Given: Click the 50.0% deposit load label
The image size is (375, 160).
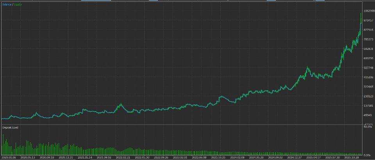Looking at the screenshot, I should [x=368, y=127].
